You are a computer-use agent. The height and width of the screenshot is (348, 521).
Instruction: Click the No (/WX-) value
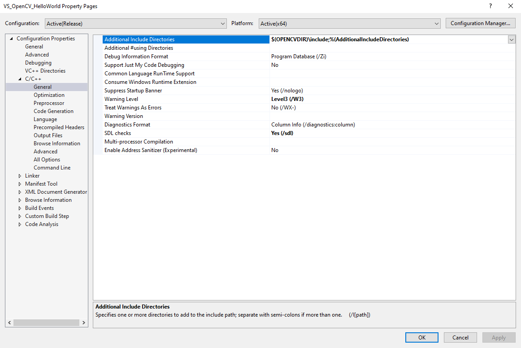tap(283, 108)
